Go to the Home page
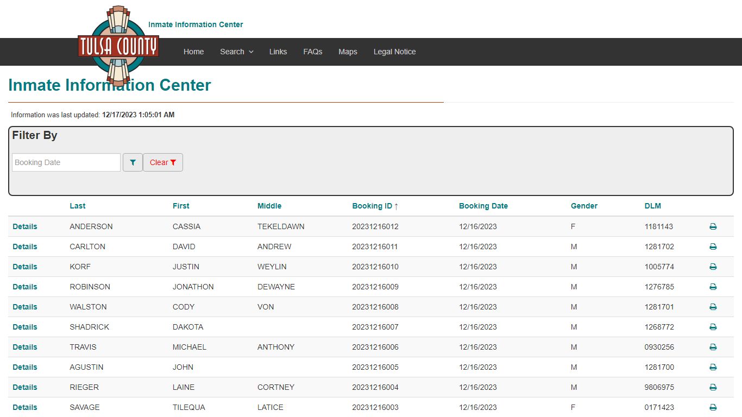 click(x=193, y=52)
